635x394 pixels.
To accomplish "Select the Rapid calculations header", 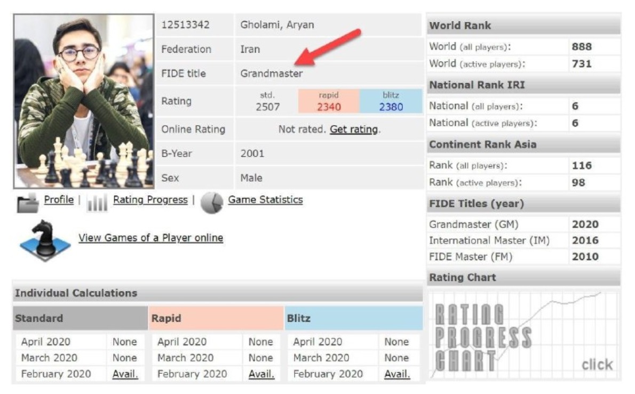I will [x=216, y=318].
